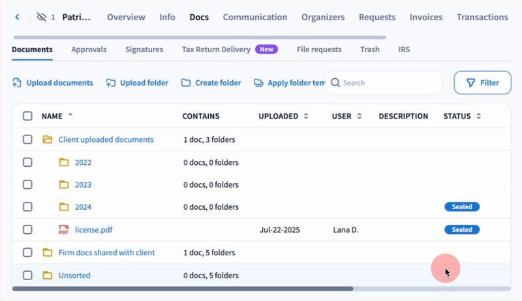
Task: Select the Client uploaded documents checkbox
Action: 27,139
